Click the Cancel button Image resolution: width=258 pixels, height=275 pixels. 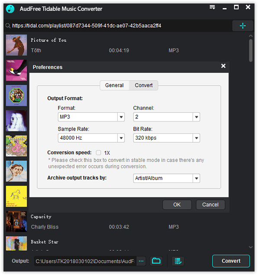pyautogui.click(x=210, y=205)
